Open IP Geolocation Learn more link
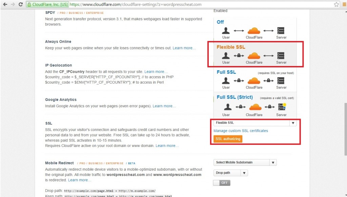 coord(156,72)
